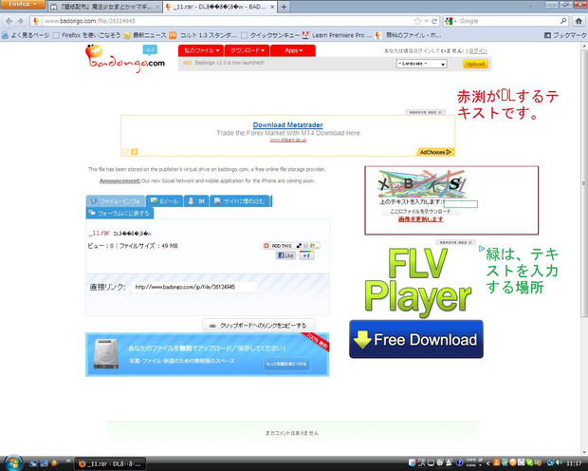Click the REMOVE ADS close above banner
This screenshot has height=471, width=588.
pyautogui.click(x=425, y=112)
